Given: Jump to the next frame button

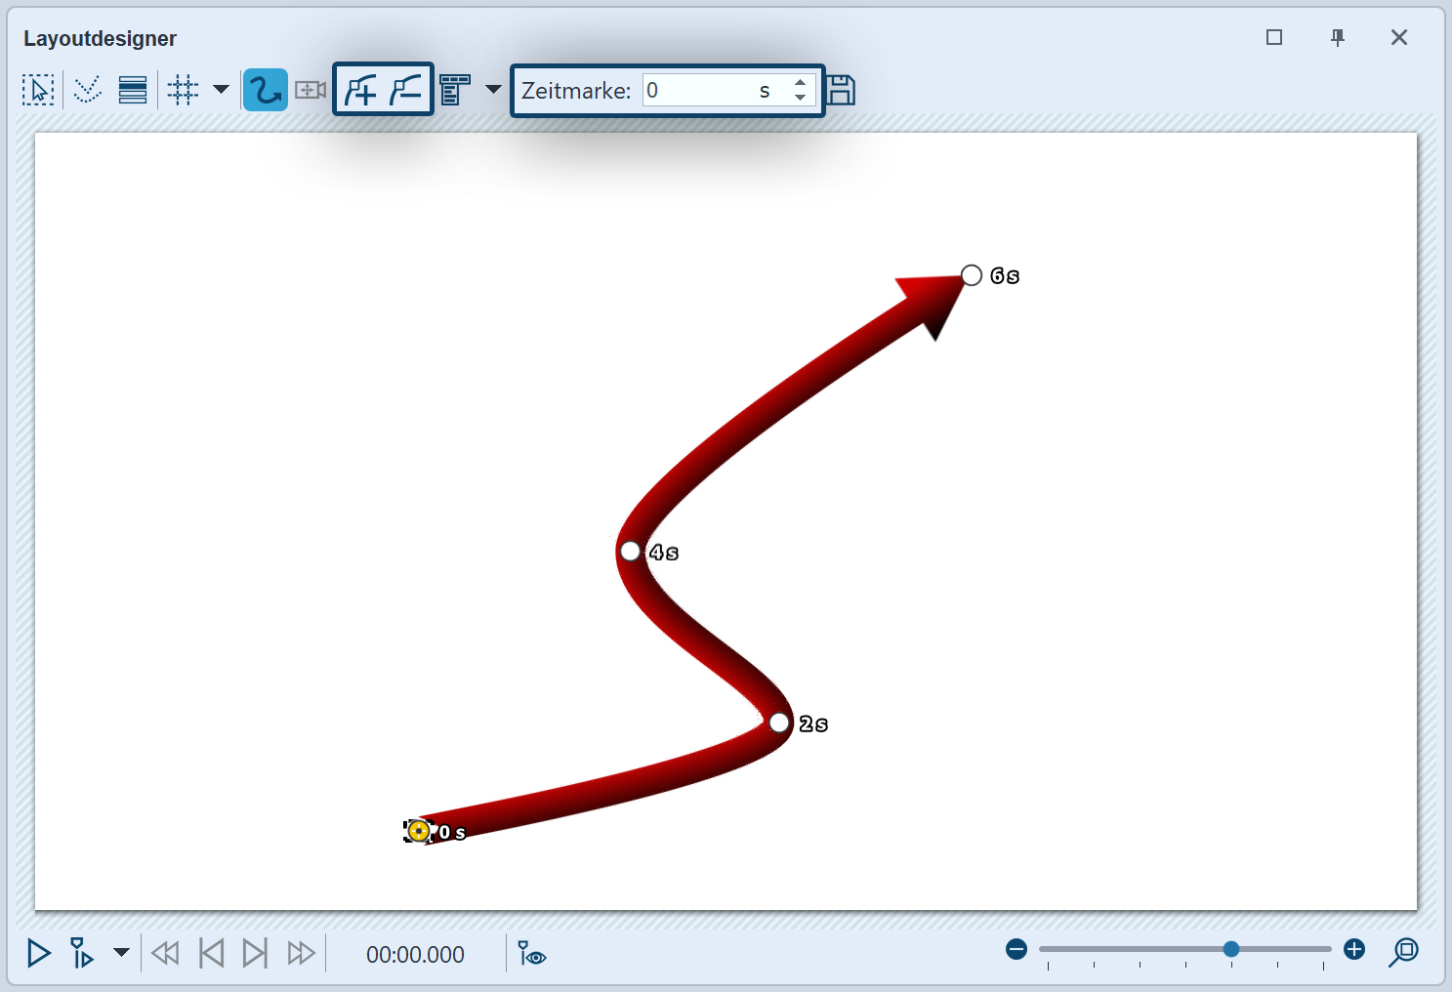Looking at the screenshot, I should pos(255,953).
